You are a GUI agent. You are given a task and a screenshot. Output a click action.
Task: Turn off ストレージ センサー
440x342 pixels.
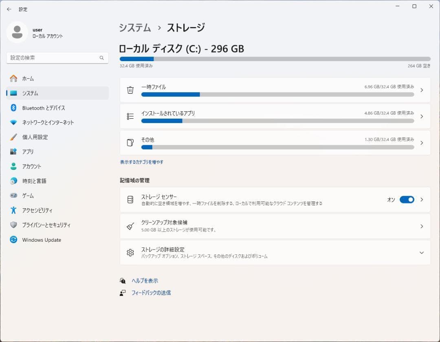pyautogui.click(x=407, y=200)
